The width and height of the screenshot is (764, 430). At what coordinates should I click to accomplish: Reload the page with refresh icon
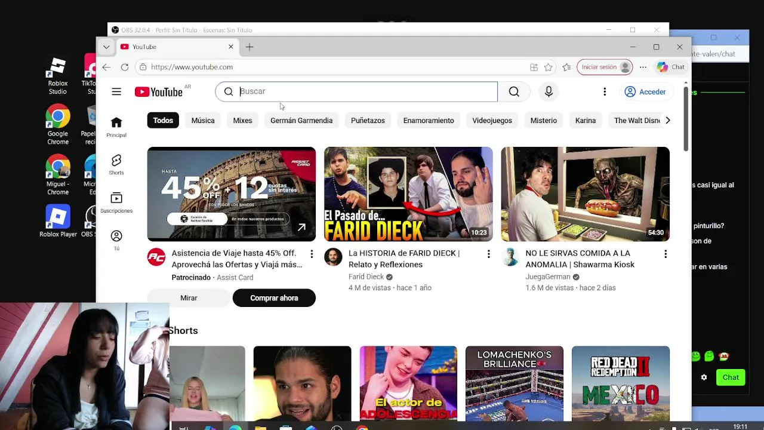[x=124, y=67]
